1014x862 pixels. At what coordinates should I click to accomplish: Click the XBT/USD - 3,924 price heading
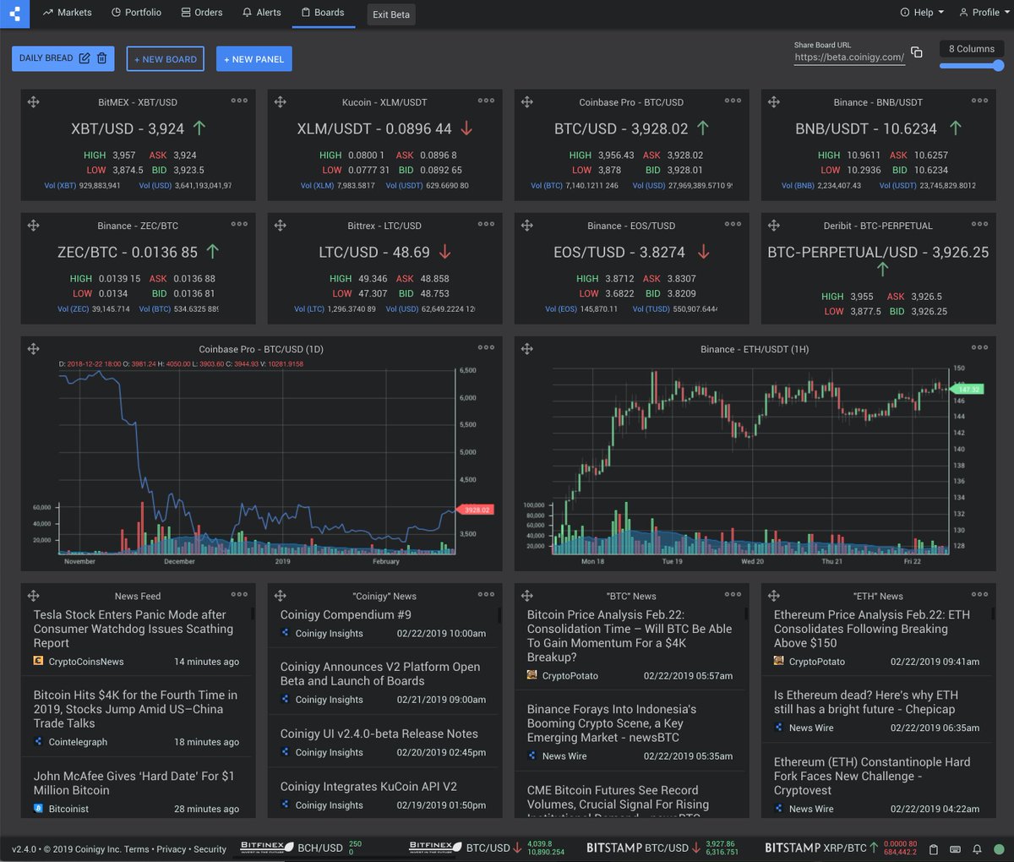pyautogui.click(x=128, y=128)
